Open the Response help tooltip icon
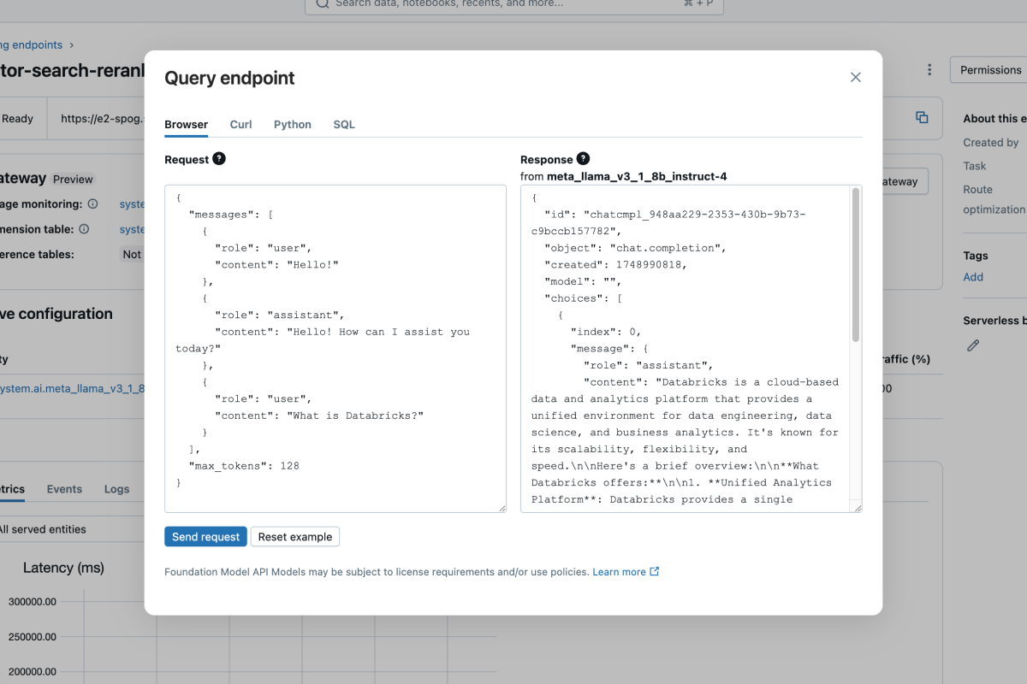1027x684 pixels. tap(585, 159)
